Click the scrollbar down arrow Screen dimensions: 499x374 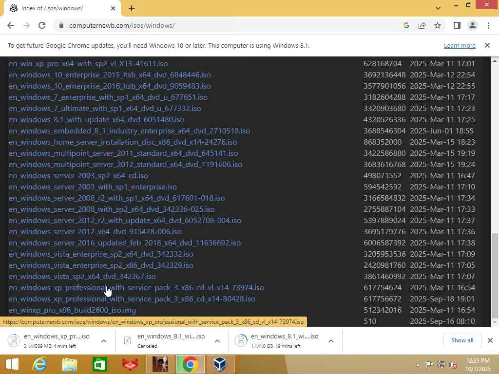tap(495, 323)
